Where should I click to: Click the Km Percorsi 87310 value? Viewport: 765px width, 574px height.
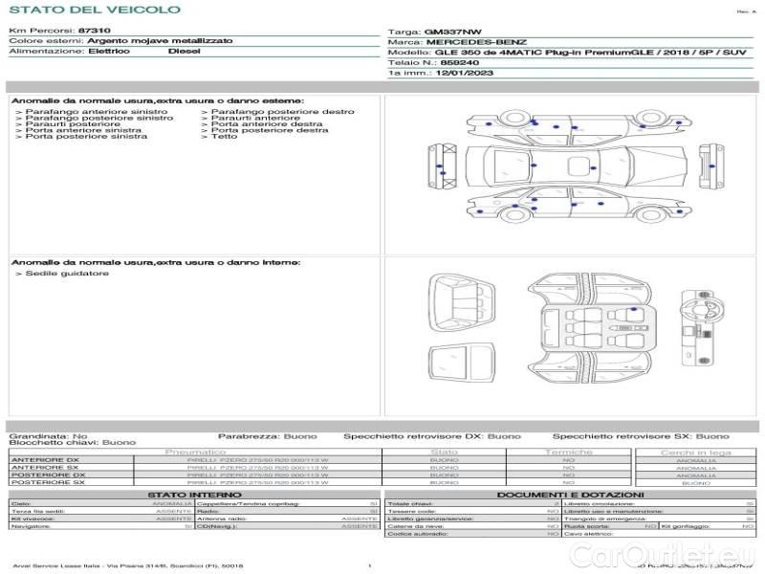click(x=94, y=31)
